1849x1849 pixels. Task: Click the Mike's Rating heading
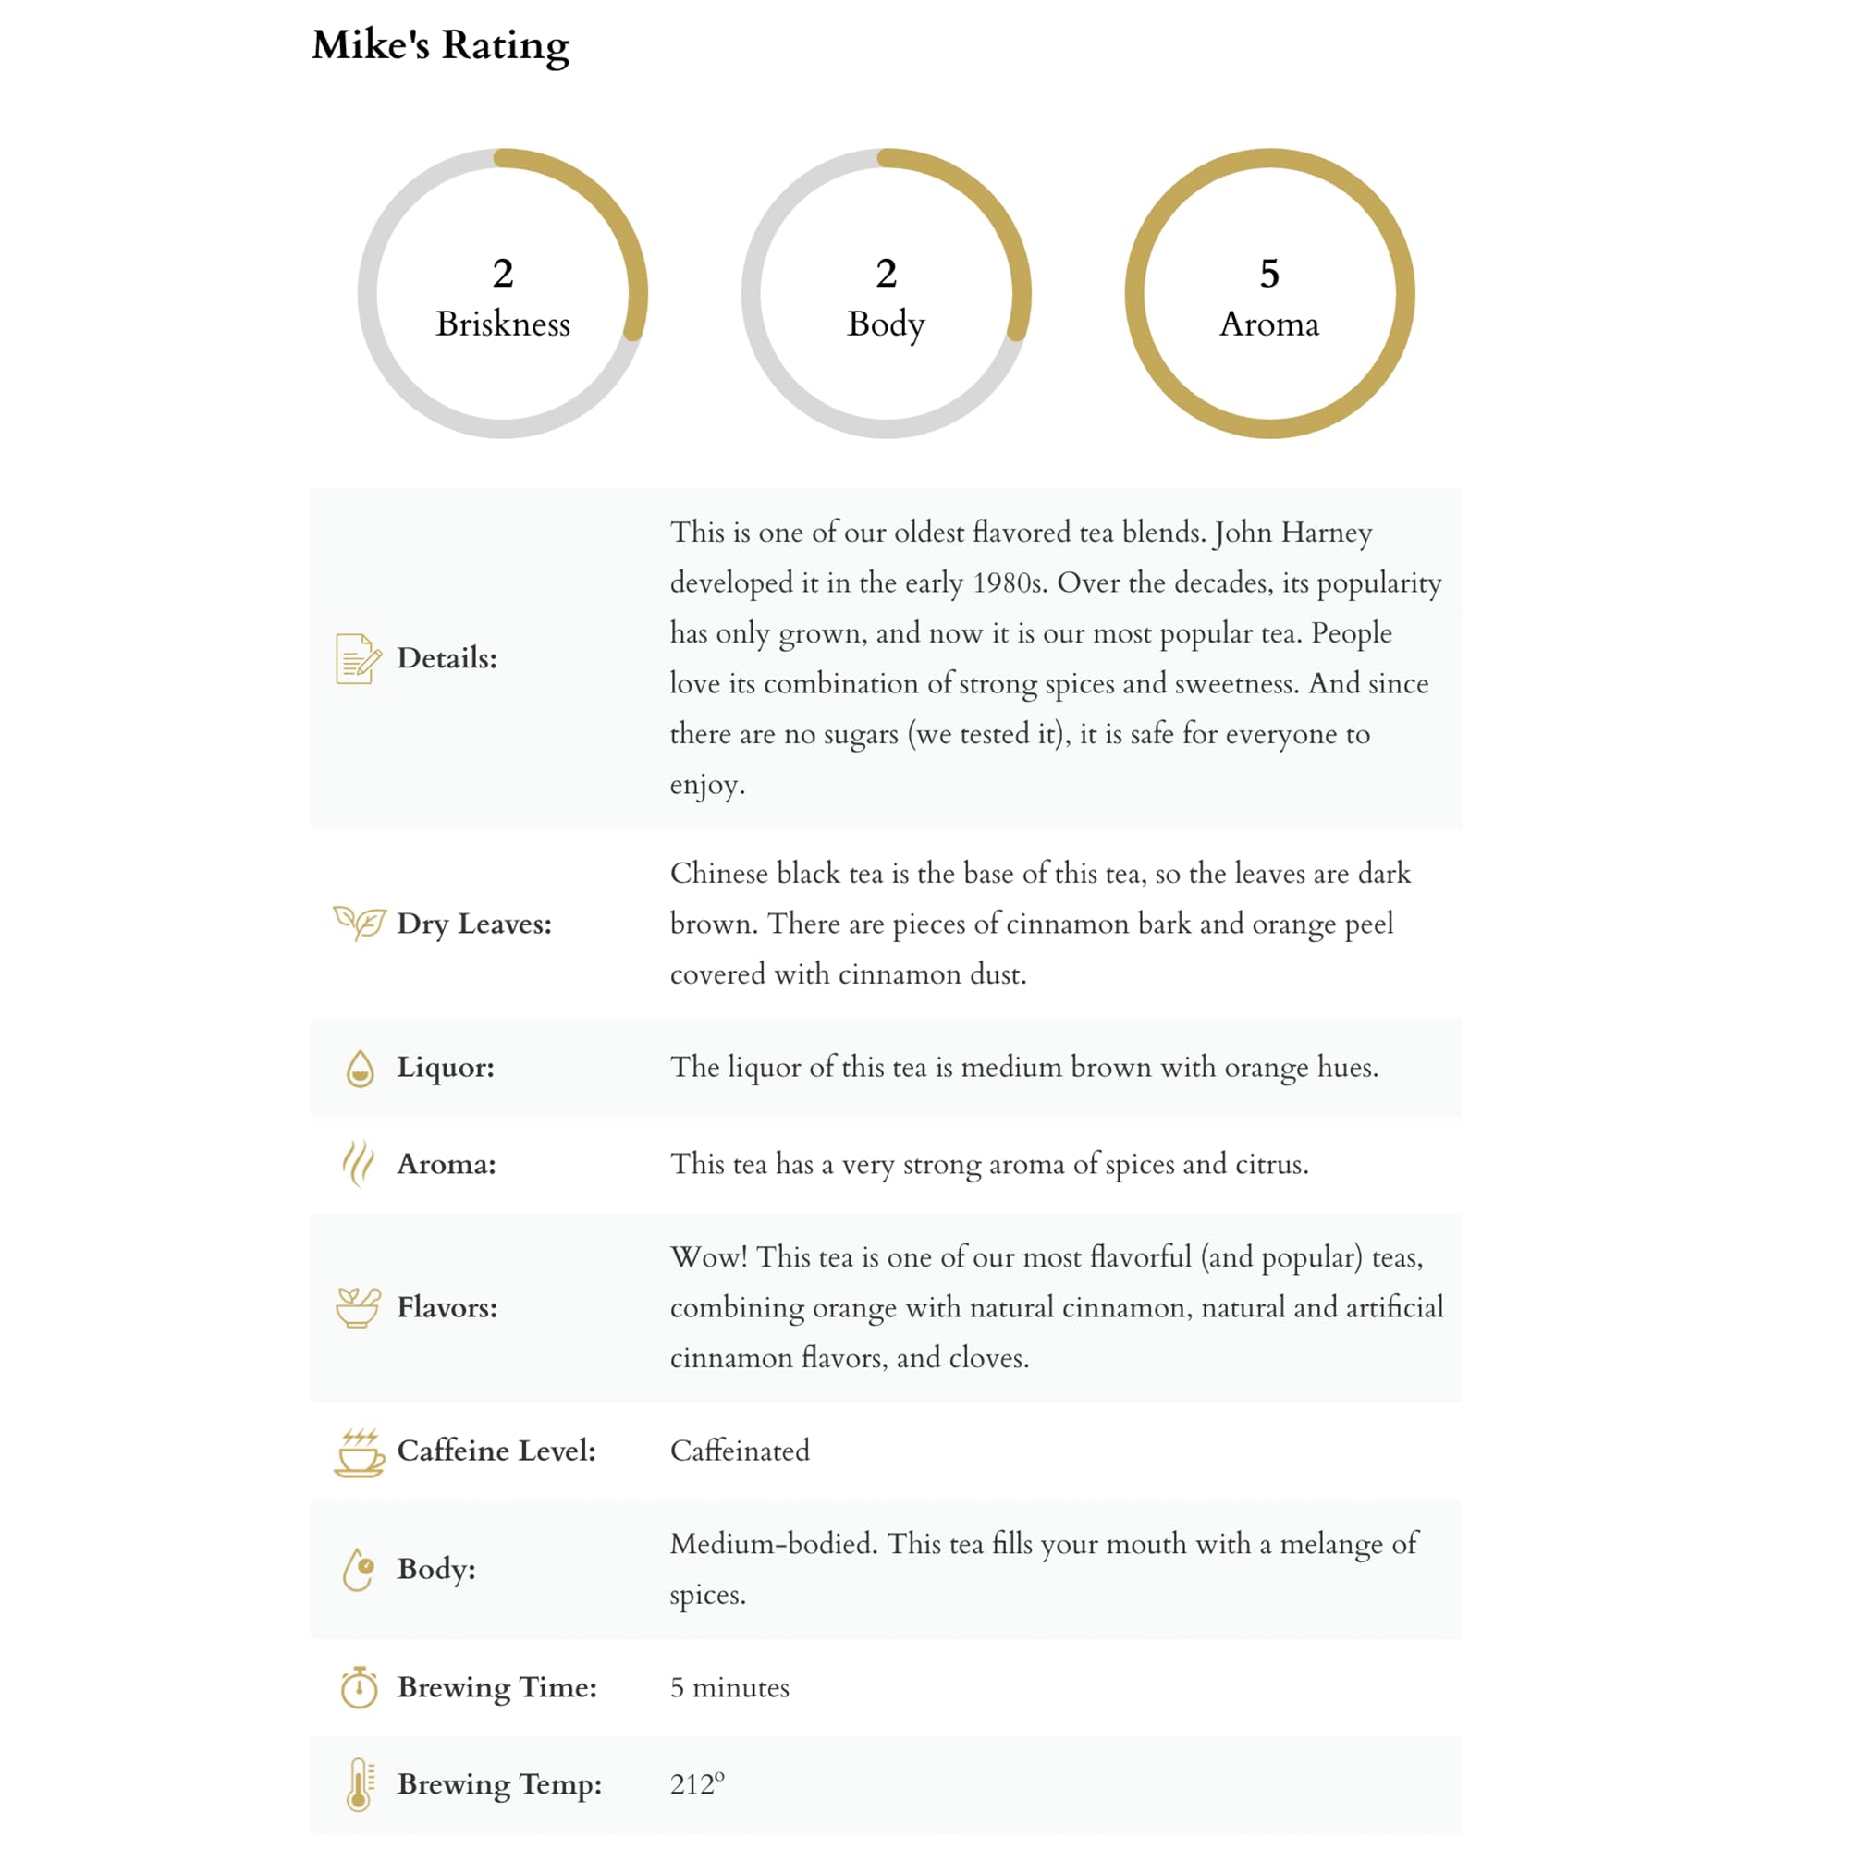tap(440, 45)
